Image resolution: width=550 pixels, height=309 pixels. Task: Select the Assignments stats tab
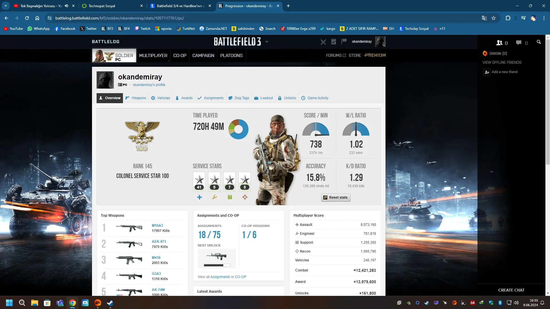click(211, 98)
